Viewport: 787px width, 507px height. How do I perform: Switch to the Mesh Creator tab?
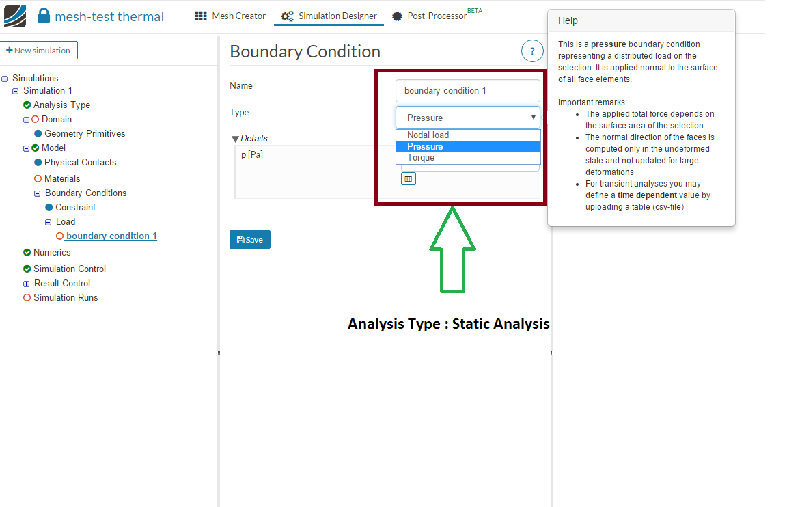point(238,16)
